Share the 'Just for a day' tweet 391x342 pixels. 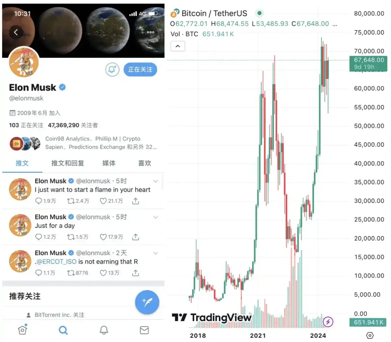point(136,237)
